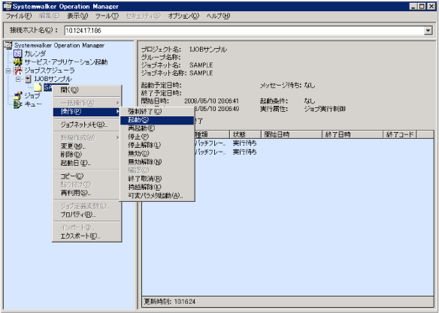The height and width of the screenshot is (313, 439).
Task: Click the 終了日時 column header
Action: (x=353, y=134)
